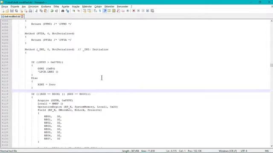The height and width of the screenshot is (153, 273).
Task: Open the Ayarlar menu
Action: click(65, 6)
